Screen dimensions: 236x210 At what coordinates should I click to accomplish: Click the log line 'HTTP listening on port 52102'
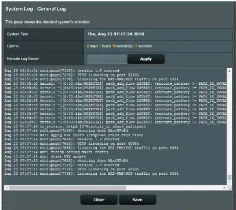coord(72,75)
